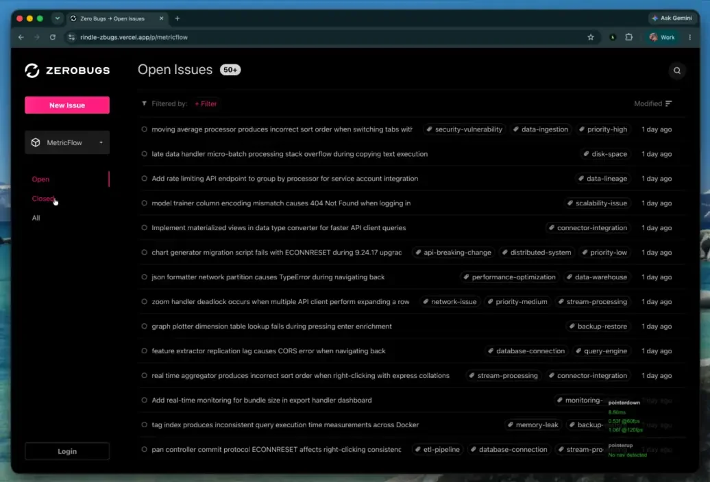Screen dimensions: 710x482
Task: Open the MetricFlow project dropdown
Action: (x=67, y=142)
